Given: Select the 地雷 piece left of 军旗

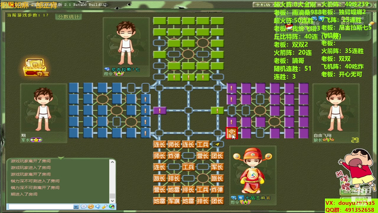Looking at the screenshot, I should coord(159,201).
